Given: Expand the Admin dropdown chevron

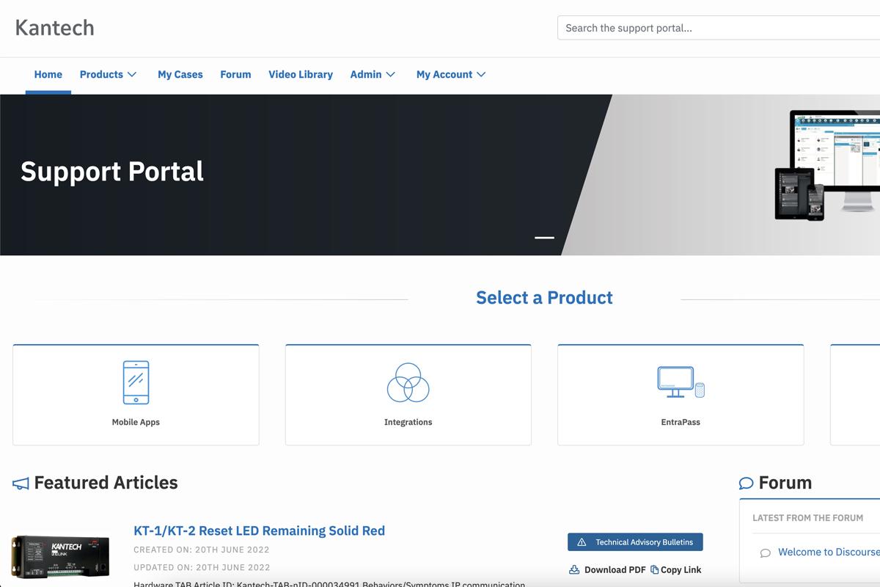Looking at the screenshot, I should coord(391,74).
